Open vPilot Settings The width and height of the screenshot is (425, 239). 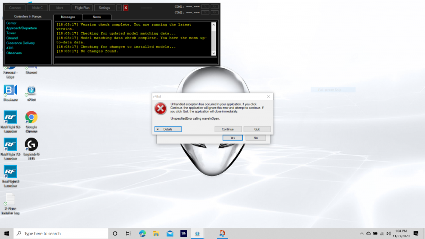click(104, 8)
